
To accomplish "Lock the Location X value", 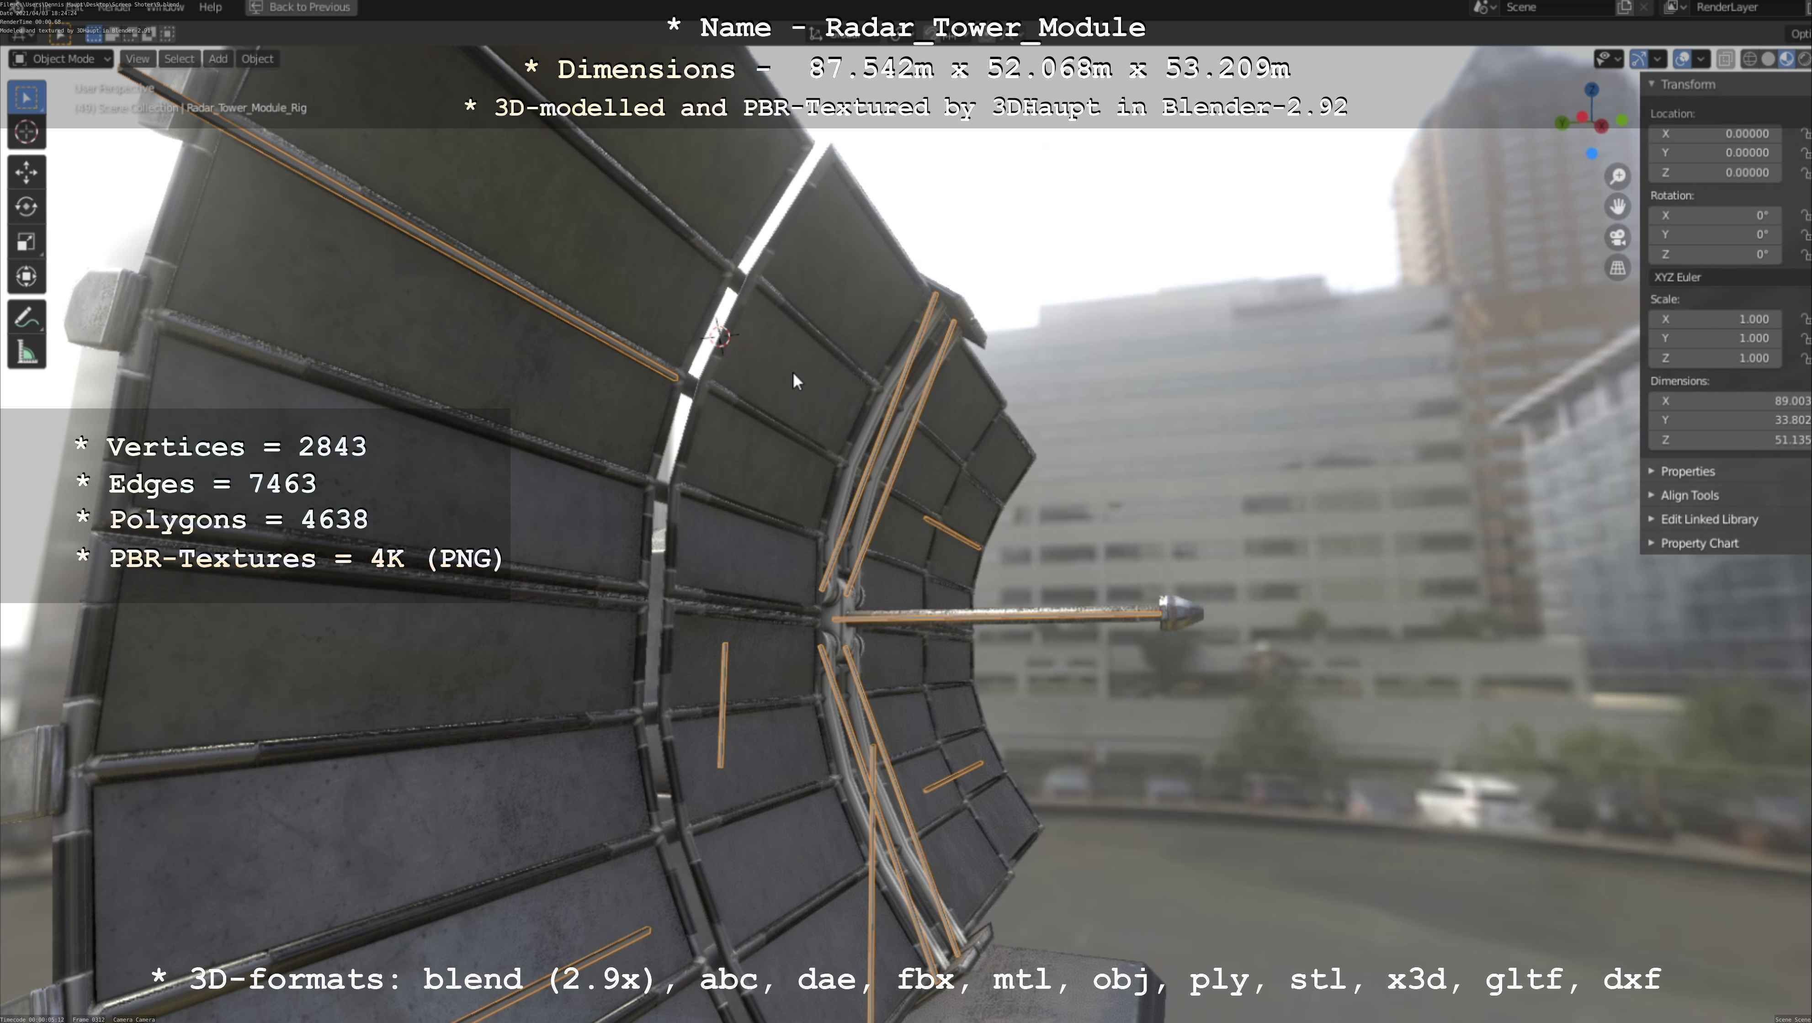I will pyautogui.click(x=1806, y=133).
